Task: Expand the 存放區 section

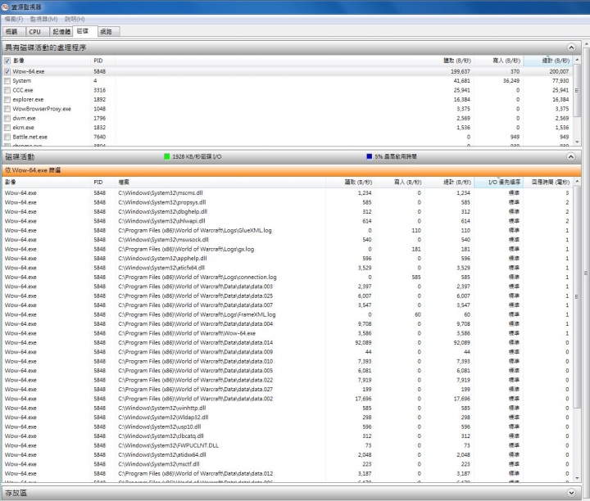Action: point(571,493)
